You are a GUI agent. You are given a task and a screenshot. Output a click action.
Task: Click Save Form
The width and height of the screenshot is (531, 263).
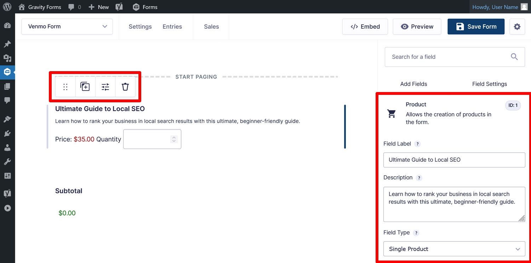click(x=476, y=27)
